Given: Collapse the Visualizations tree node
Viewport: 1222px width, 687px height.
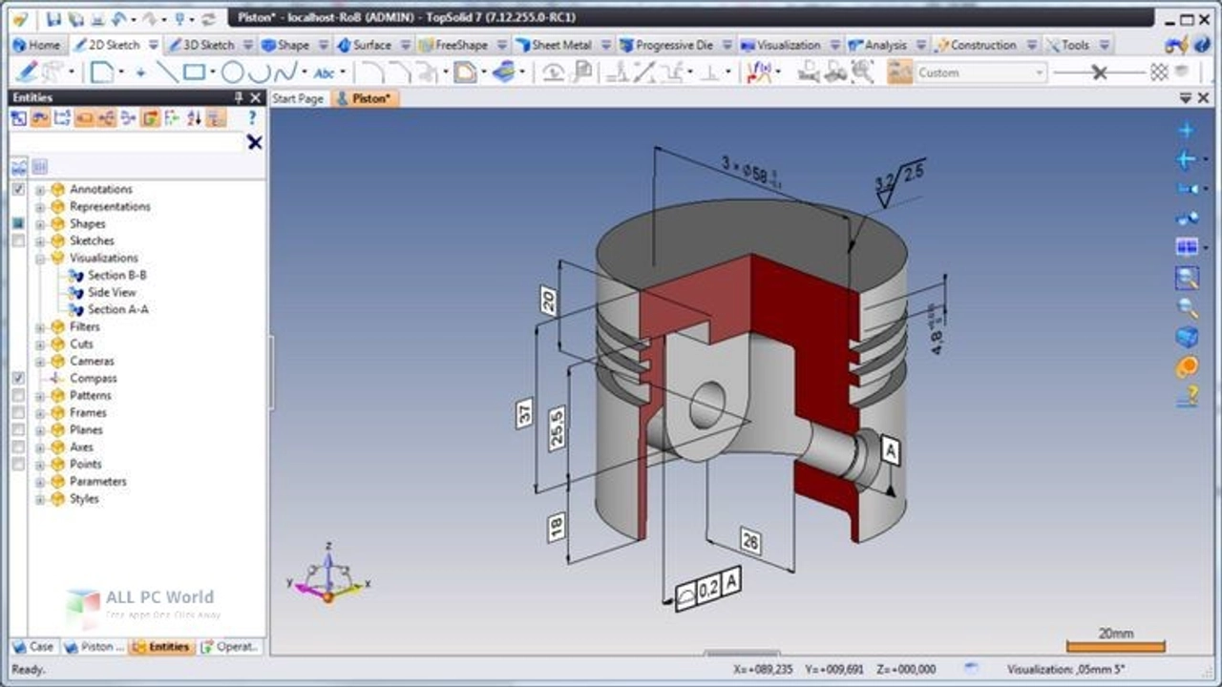Looking at the screenshot, I should click(x=40, y=259).
